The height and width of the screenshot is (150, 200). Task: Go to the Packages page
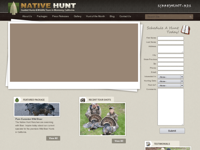(42, 16)
